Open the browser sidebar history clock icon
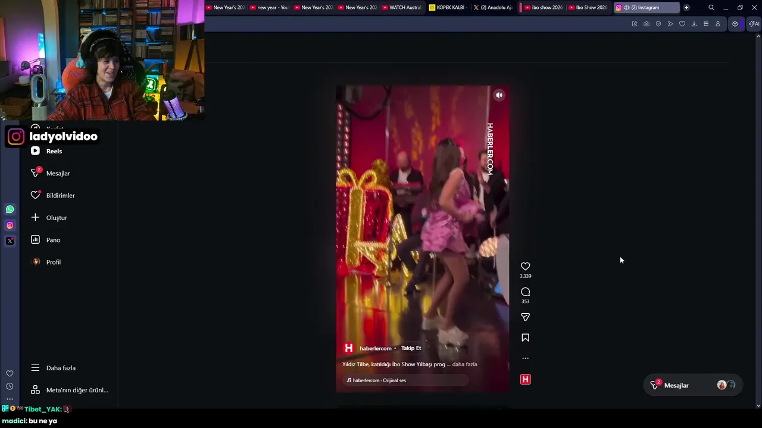The image size is (762, 428). coord(10,386)
